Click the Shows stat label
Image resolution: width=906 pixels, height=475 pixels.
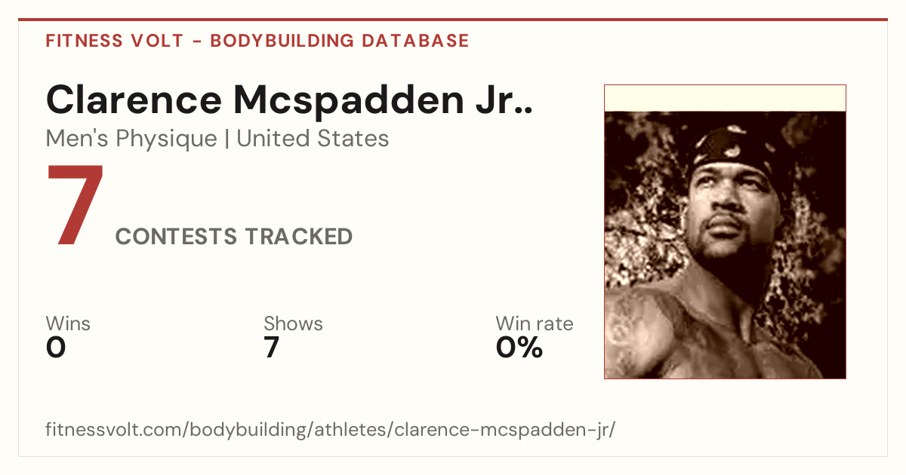(x=293, y=324)
